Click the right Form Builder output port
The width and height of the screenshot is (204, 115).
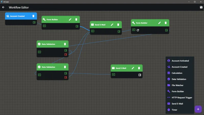coord(167,30)
